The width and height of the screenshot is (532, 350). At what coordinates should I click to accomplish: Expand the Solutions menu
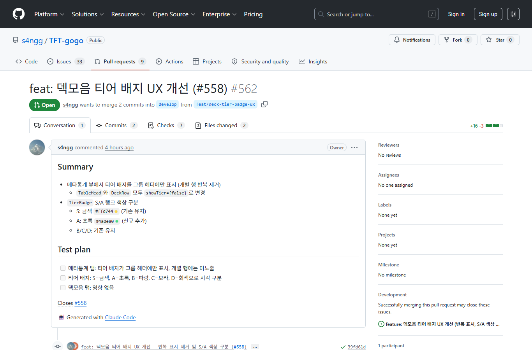[88, 14]
